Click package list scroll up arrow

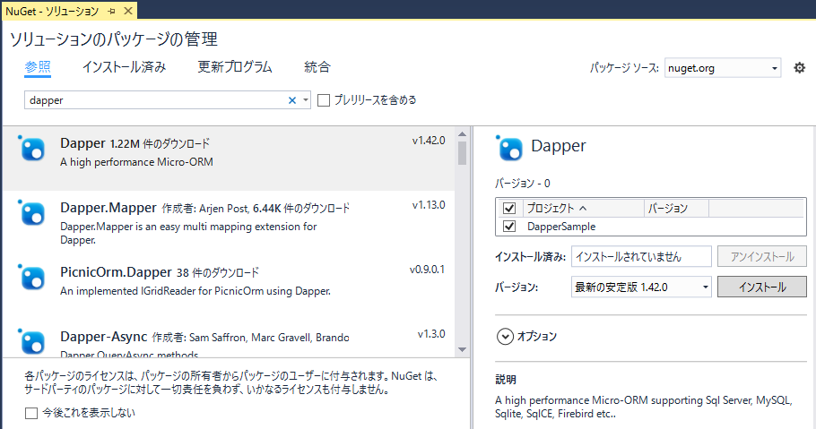point(462,134)
